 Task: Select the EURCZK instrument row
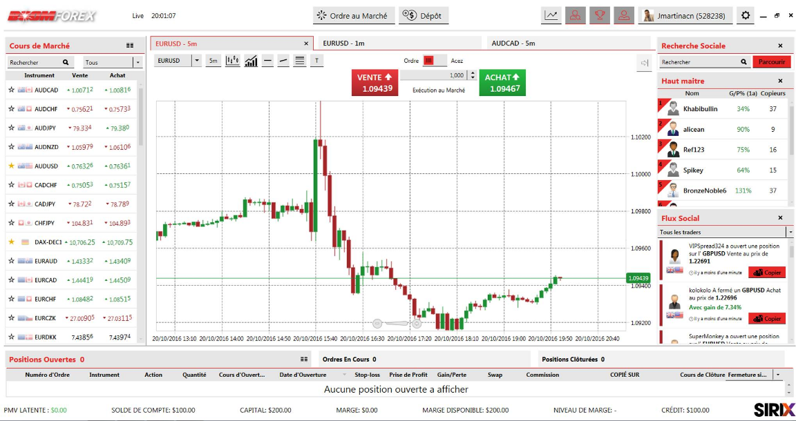(71, 318)
